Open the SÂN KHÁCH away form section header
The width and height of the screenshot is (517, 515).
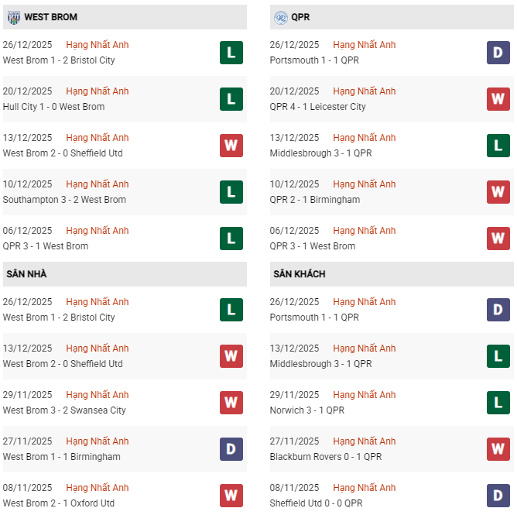[299, 274]
